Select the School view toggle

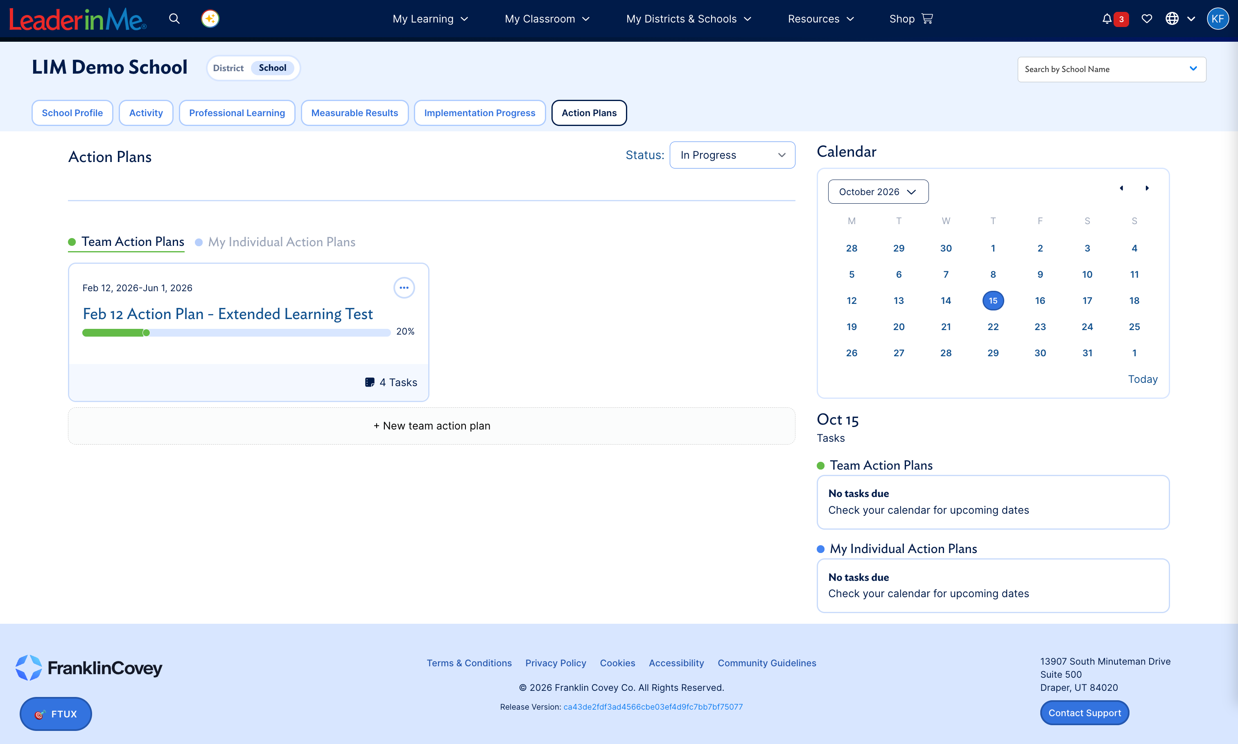tap(273, 68)
